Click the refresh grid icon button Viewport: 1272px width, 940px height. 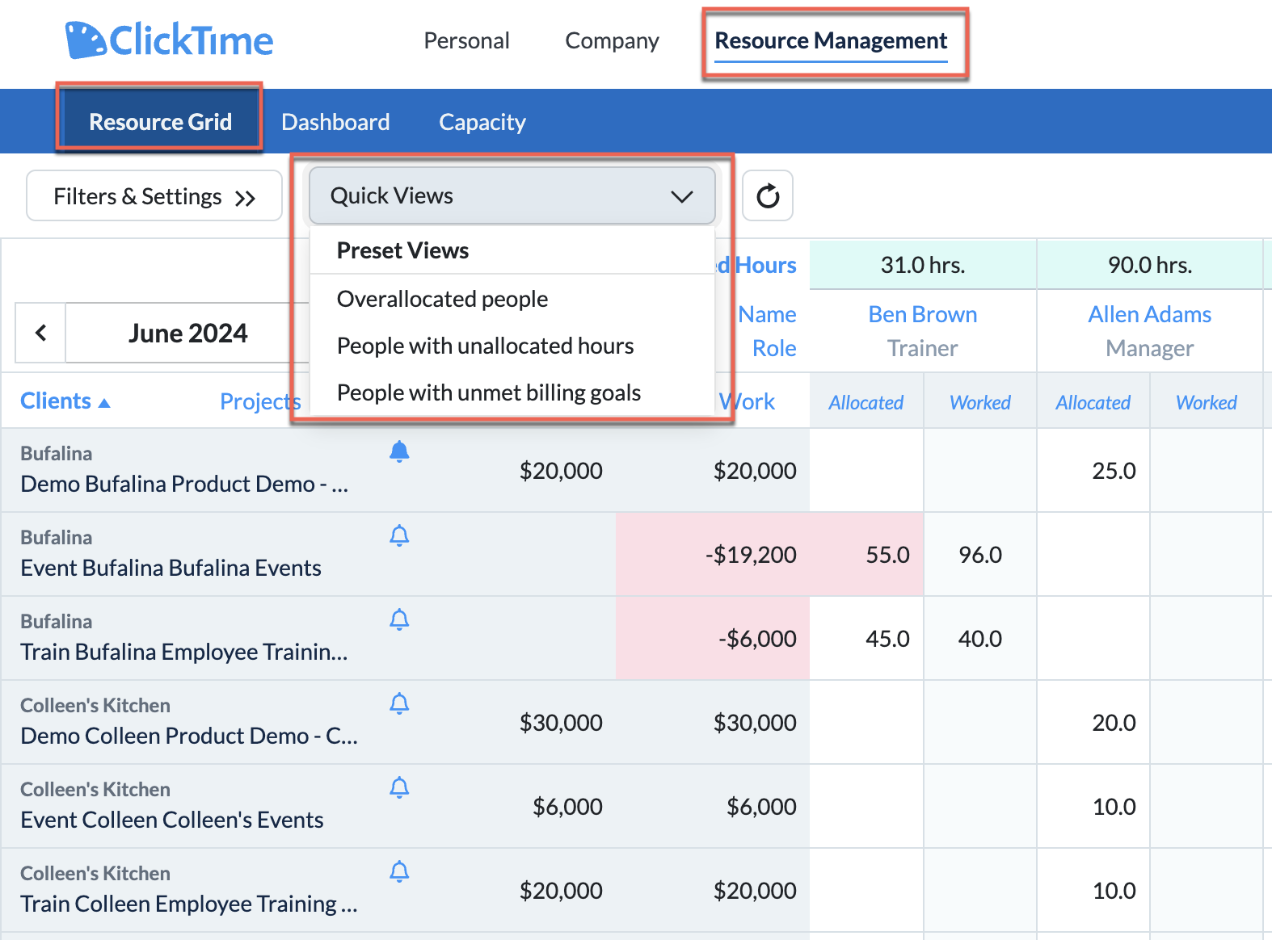(768, 195)
